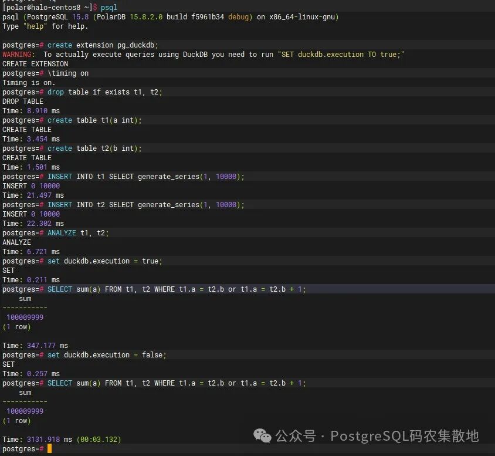Click the highlighted SELECT sum(a) query line
The image size is (495, 456).
tap(247, 289)
